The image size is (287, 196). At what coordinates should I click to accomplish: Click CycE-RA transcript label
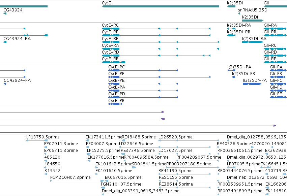[110, 45]
